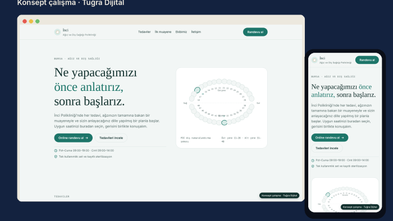Image resolution: width=393 pixels, height=221 pixels.
Task: Click the red close dot of browser mockup
Action: click(x=25, y=21)
